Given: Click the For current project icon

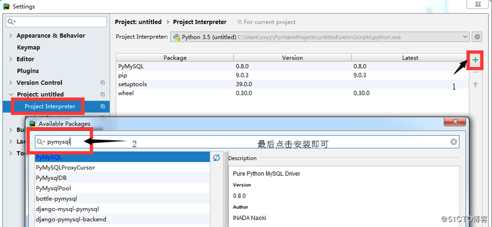Looking at the screenshot, I should [x=240, y=22].
